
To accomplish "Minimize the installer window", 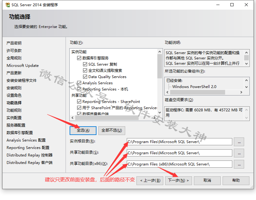I will coord(218,5).
